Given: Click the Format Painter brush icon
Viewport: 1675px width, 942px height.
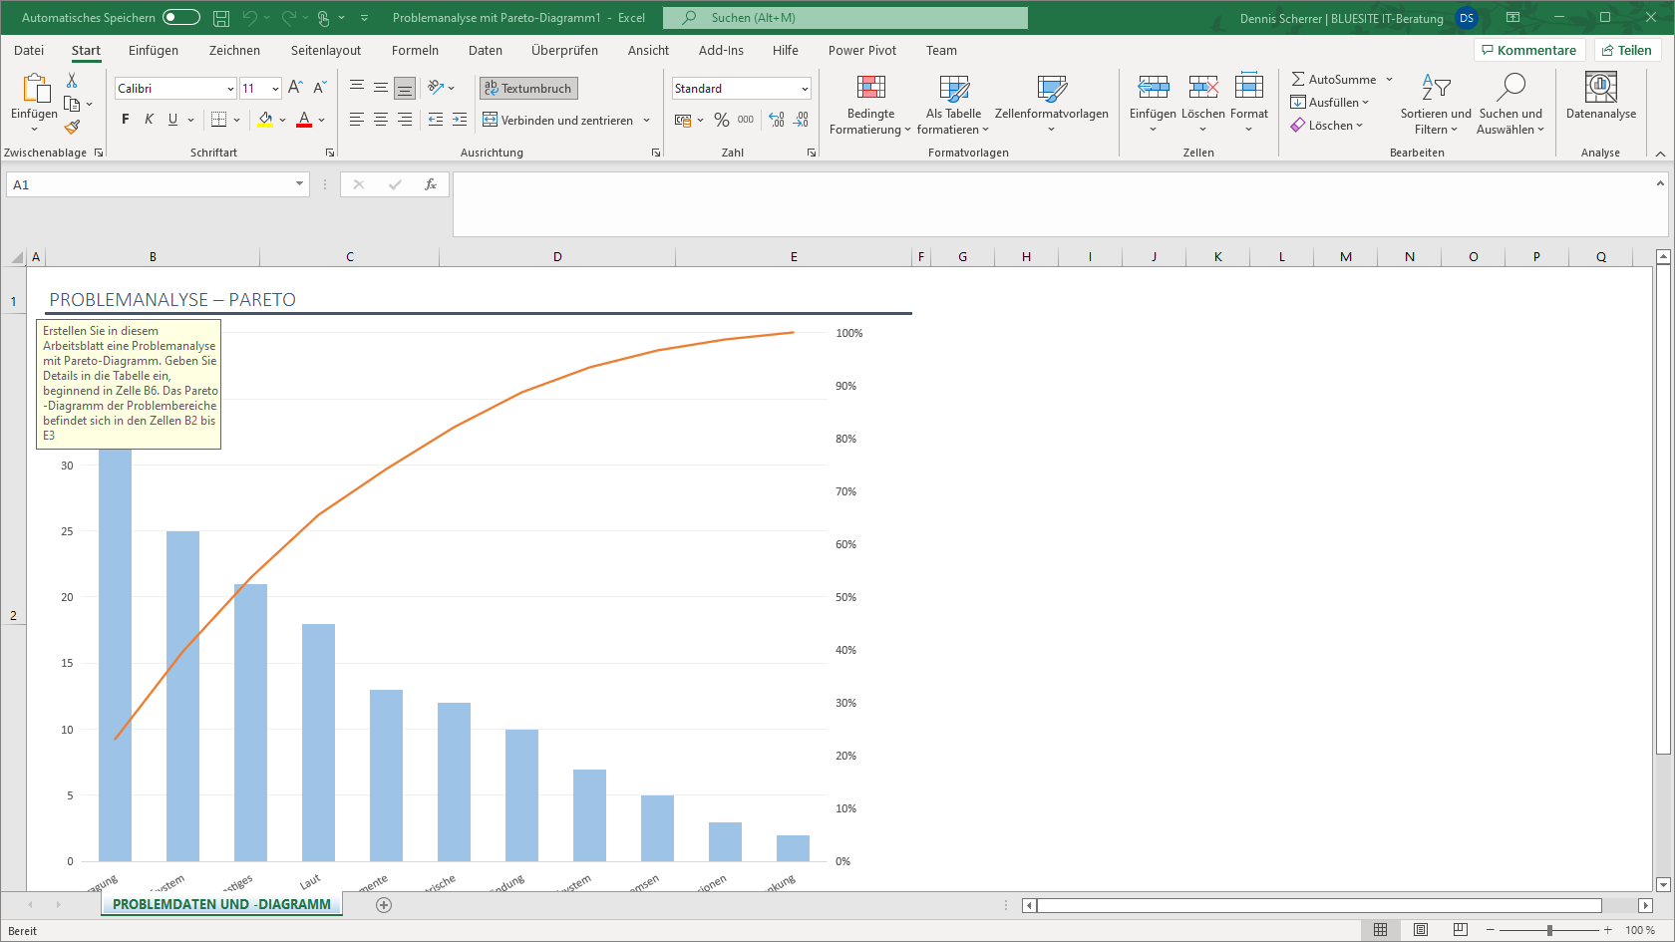Looking at the screenshot, I should pos(72,128).
